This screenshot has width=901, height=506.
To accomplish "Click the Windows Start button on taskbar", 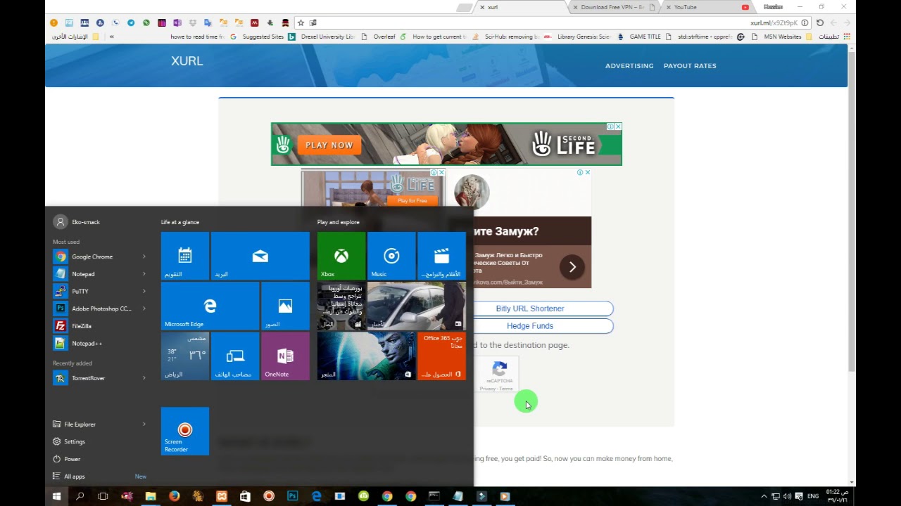I will (x=56, y=496).
